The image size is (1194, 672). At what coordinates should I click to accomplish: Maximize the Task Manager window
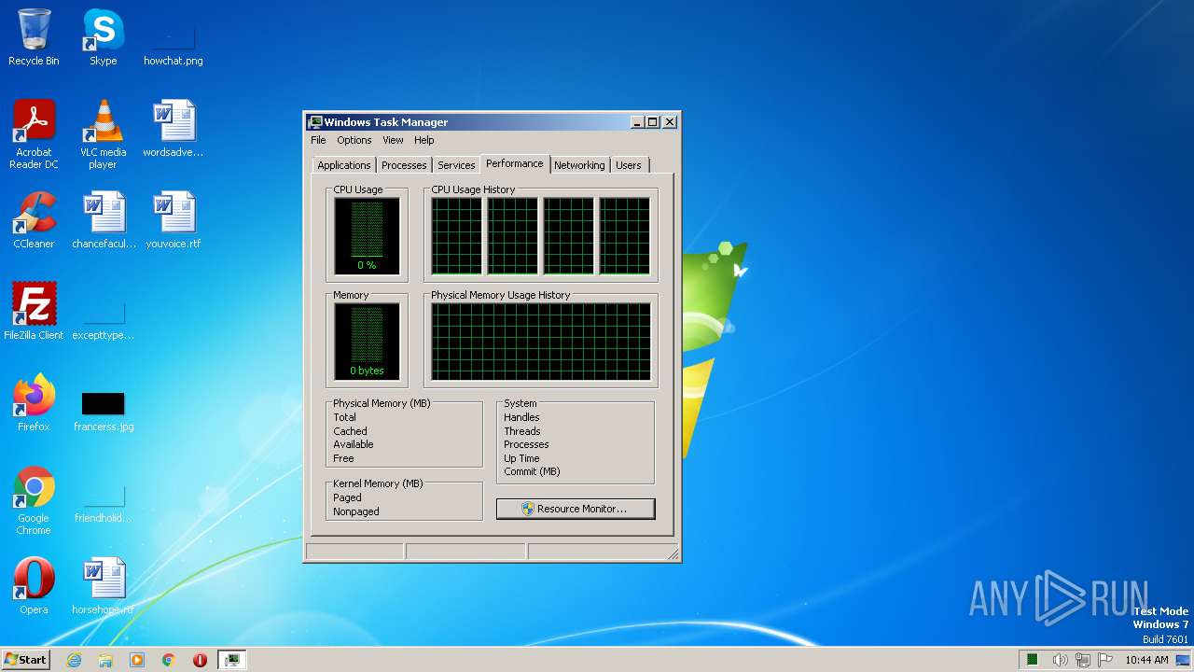(x=653, y=122)
